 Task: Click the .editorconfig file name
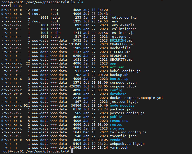tap(123, 18)
